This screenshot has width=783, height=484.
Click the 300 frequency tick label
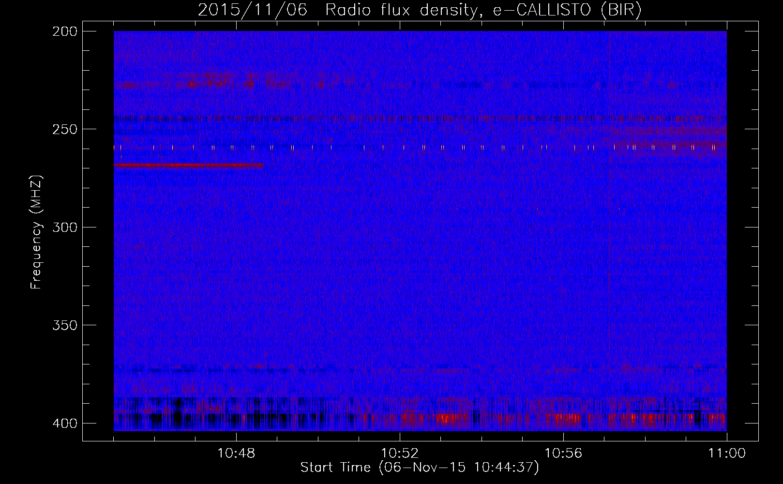64,227
